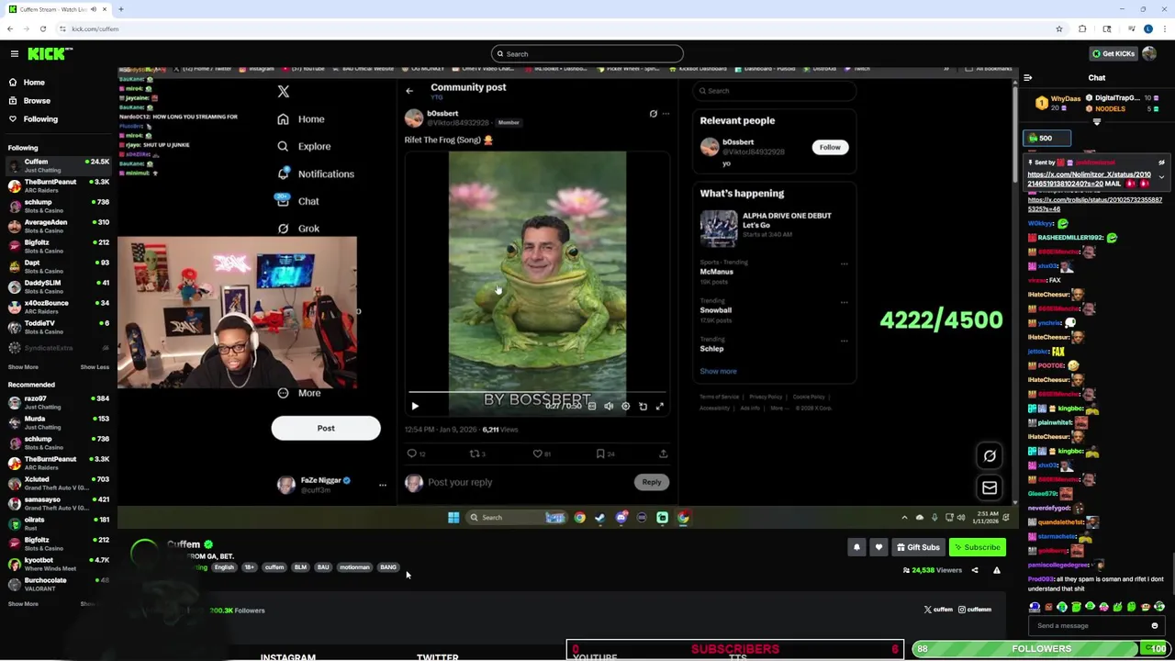The height and width of the screenshot is (661, 1175).
Task: Click Show more under trends
Action: [718, 372]
